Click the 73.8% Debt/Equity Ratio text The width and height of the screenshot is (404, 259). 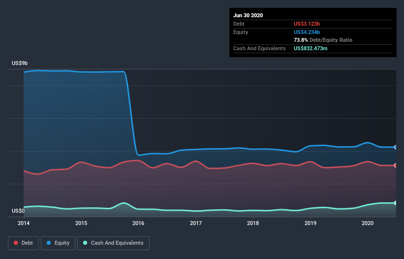point(323,40)
